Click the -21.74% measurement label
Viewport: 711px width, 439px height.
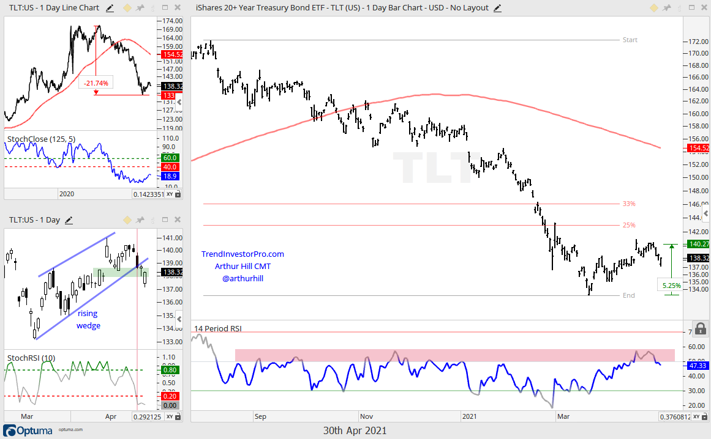click(96, 83)
